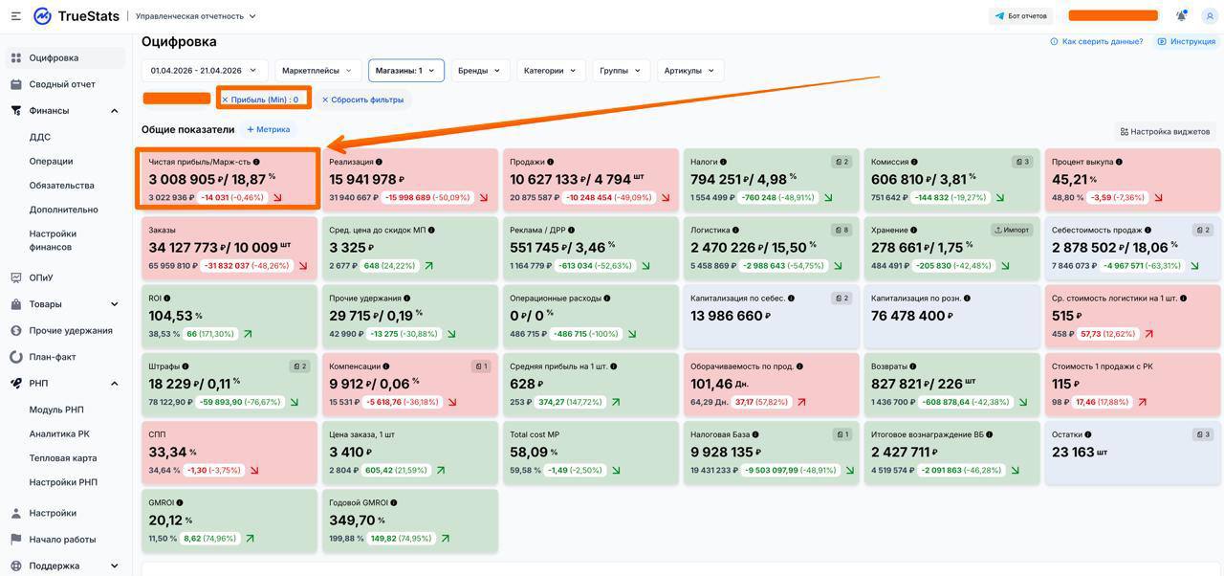Image resolution: width=1224 pixels, height=576 pixels.
Task: Open Сводный отчет in the sidebar
Action: click(62, 84)
